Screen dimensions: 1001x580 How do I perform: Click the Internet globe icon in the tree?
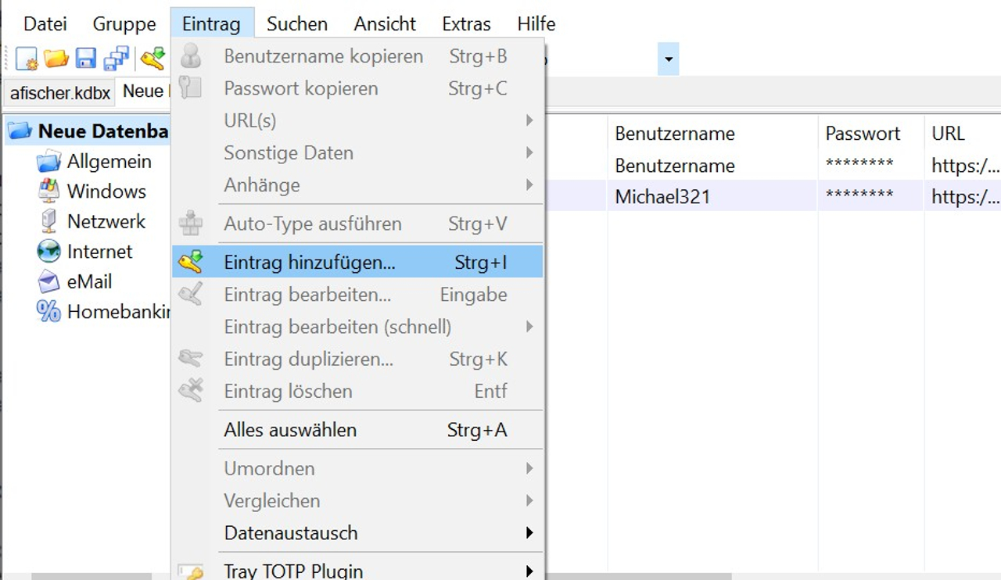pyautogui.click(x=48, y=252)
